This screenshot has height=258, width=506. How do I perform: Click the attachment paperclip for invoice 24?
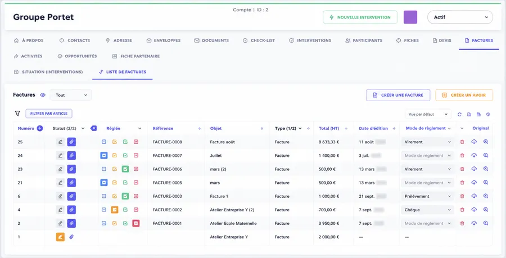click(x=71, y=156)
